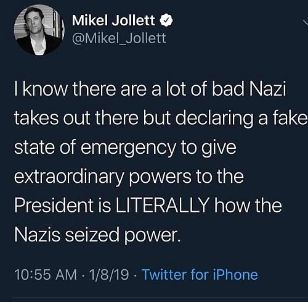Screen dimensions: 308x302
Task: Click the phrase 'how the' after LITERALLY
Action: [248, 206]
